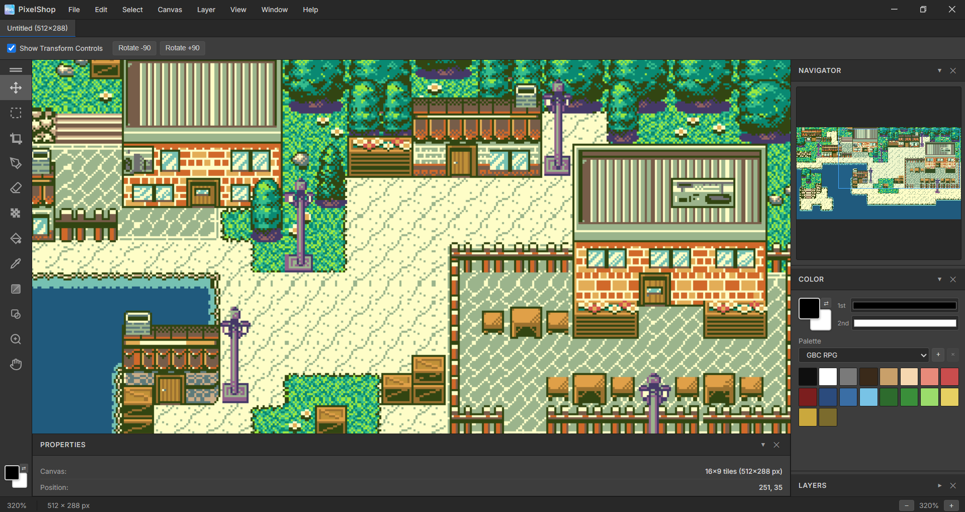Click the Rotate -90 button

[x=134, y=48]
